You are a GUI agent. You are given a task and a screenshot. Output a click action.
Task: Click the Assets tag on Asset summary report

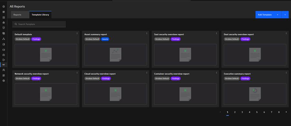coord(105,39)
